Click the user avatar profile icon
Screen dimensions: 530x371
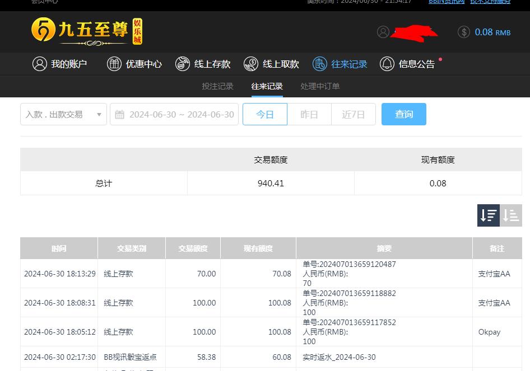(x=383, y=32)
